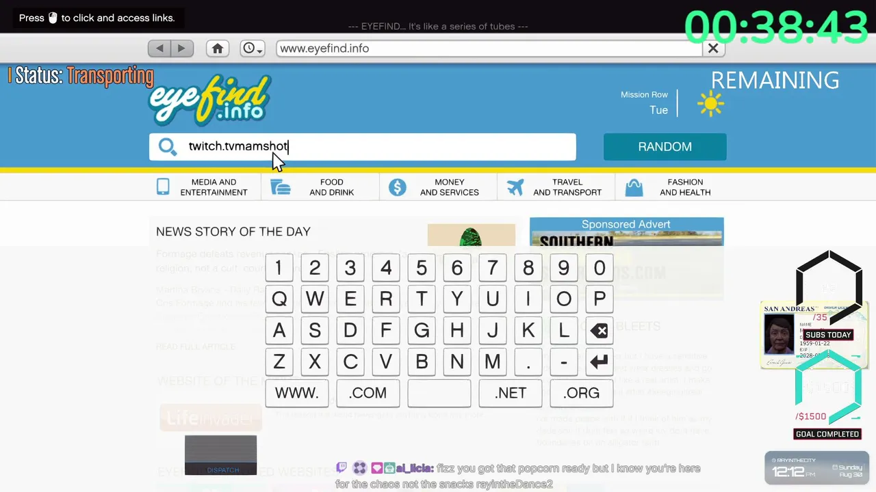Screen dimensions: 876x492
Task: Tap the hyphen key on the keyboard
Action: click(x=563, y=361)
